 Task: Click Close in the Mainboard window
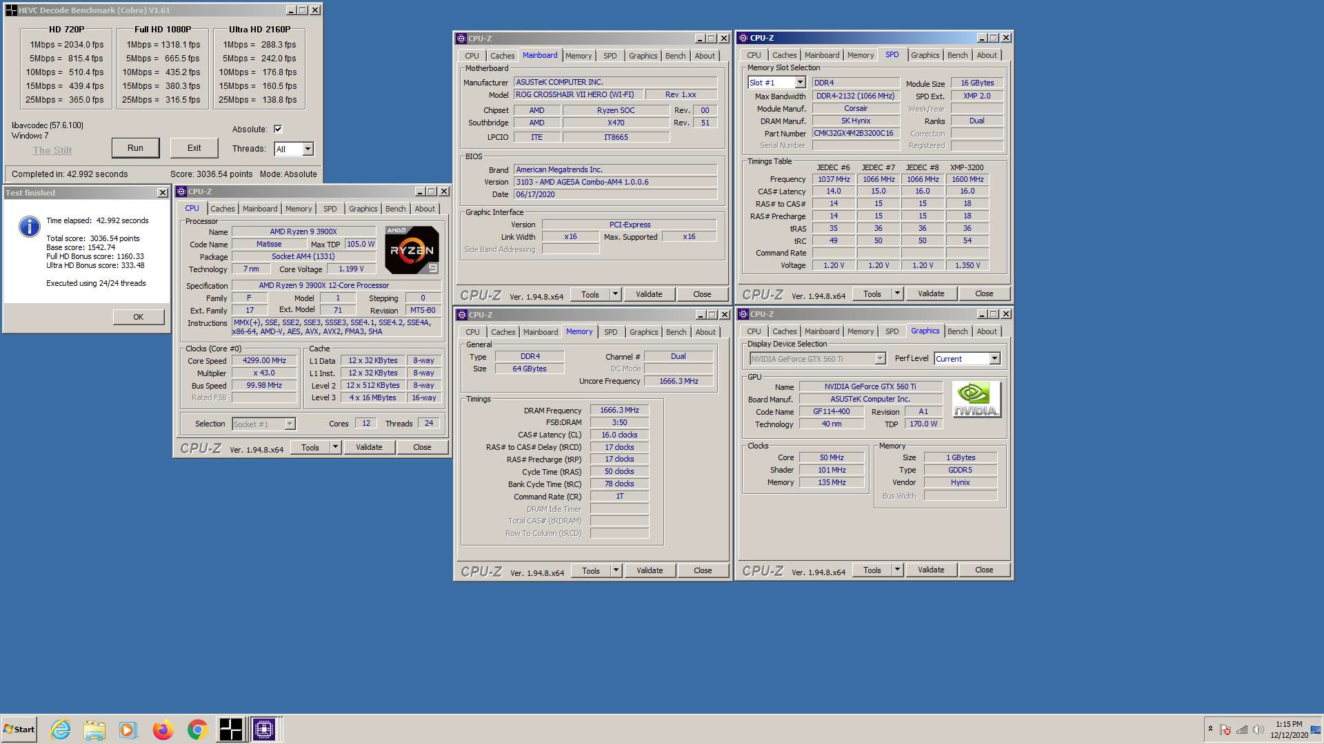point(702,294)
